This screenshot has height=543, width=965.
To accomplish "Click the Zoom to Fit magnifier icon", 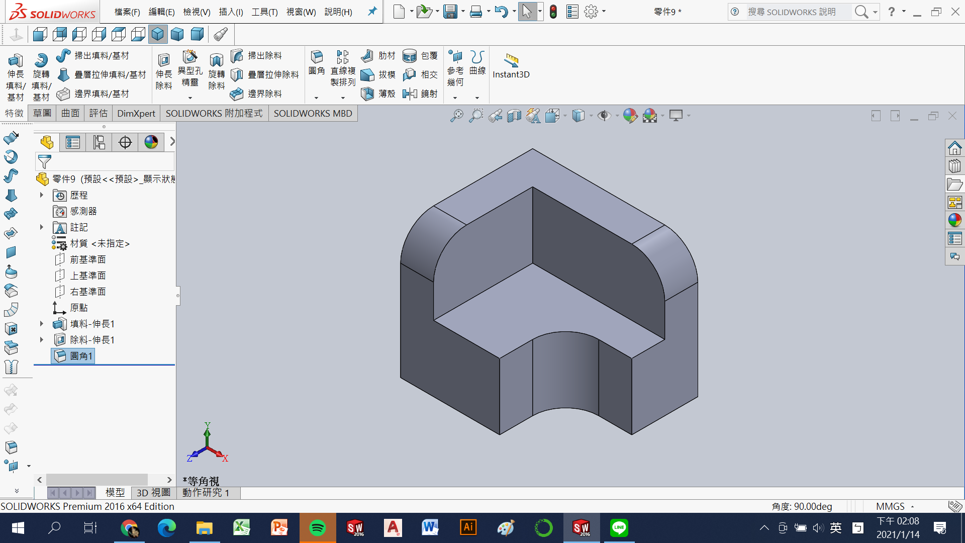I will coord(456,116).
